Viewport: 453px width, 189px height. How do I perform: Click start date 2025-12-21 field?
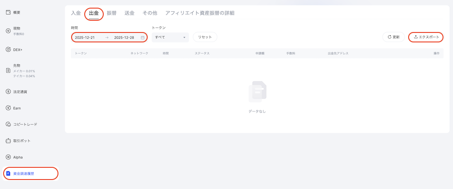click(x=85, y=37)
